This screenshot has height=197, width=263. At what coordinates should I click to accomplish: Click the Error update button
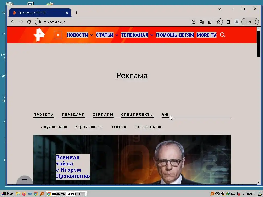[x=250, y=22]
